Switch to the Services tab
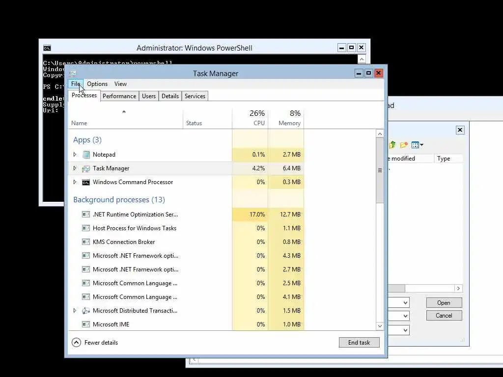 click(x=195, y=96)
